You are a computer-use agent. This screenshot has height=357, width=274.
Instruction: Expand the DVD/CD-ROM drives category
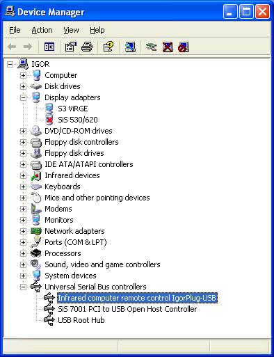[23, 131]
